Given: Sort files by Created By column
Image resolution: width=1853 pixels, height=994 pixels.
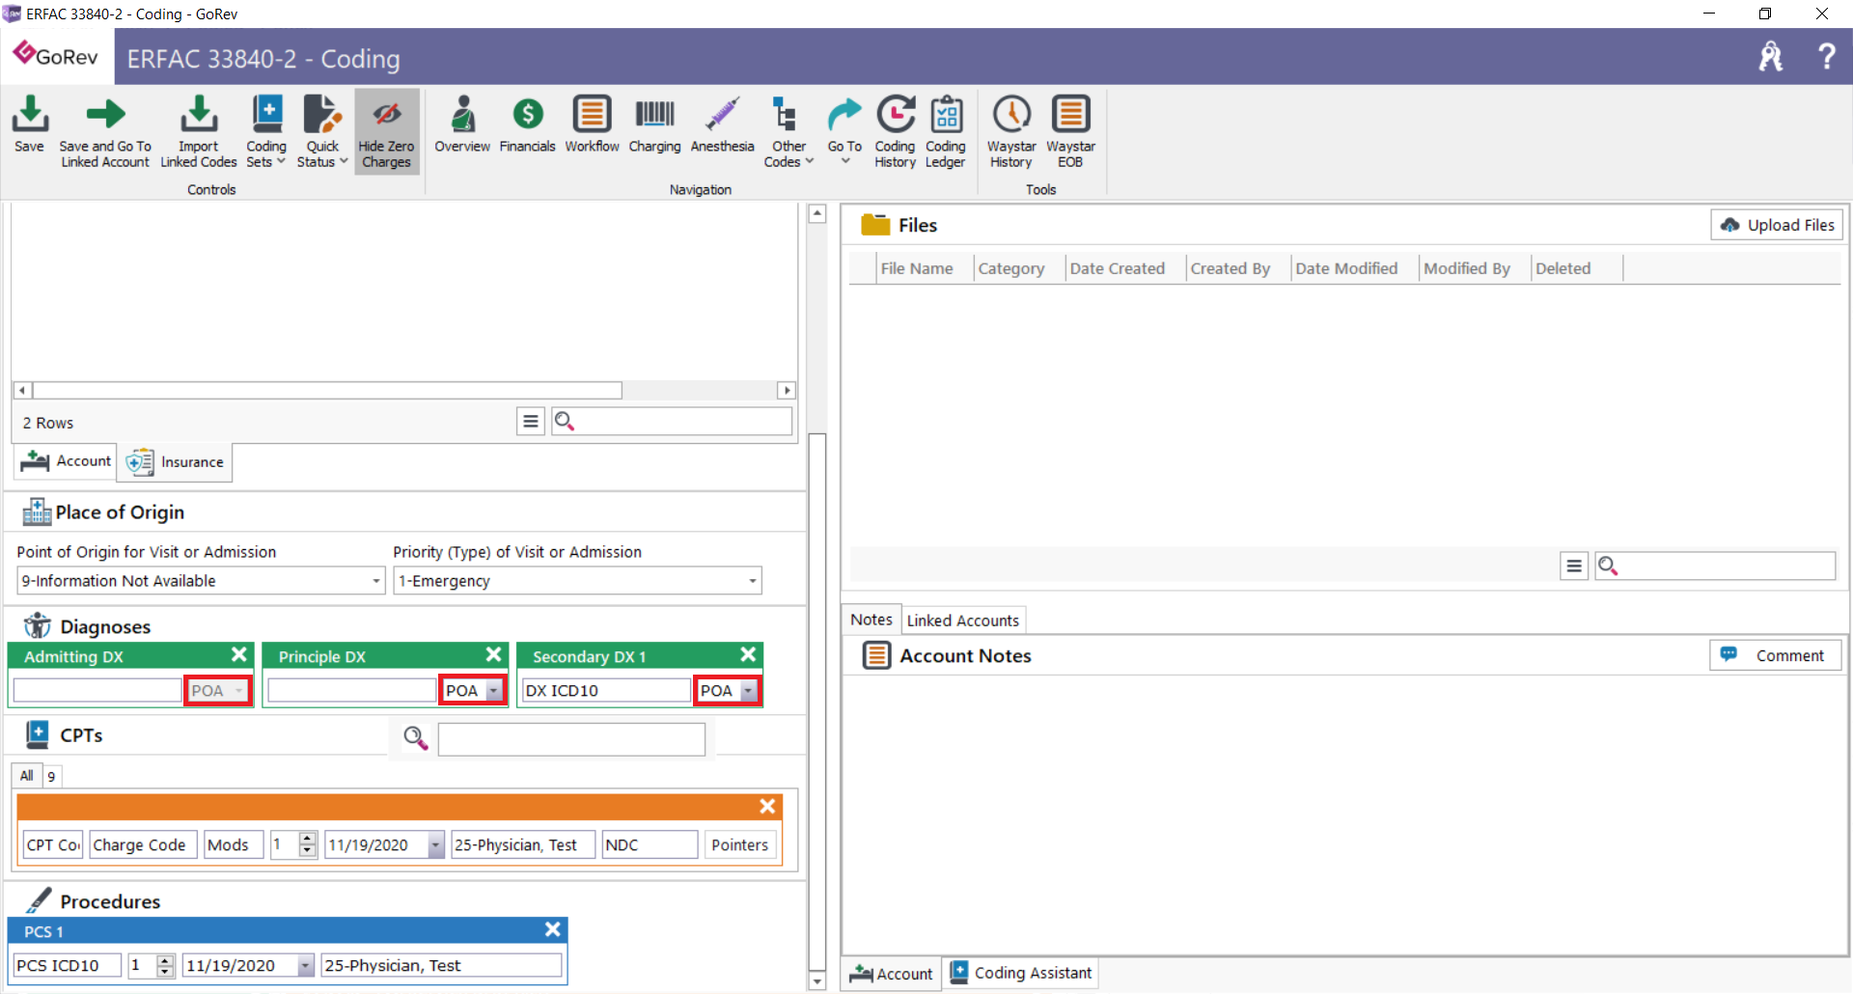Looking at the screenshot, I should tap(1230, 268).
